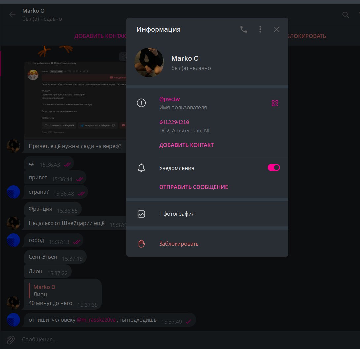Attach a file with paperclip icon
Image resolution: width=360 pixels, height=349 pixels.
tap(11, 340)
